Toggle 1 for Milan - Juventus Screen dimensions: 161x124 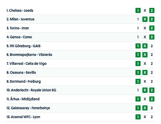[x=138, y=19]
